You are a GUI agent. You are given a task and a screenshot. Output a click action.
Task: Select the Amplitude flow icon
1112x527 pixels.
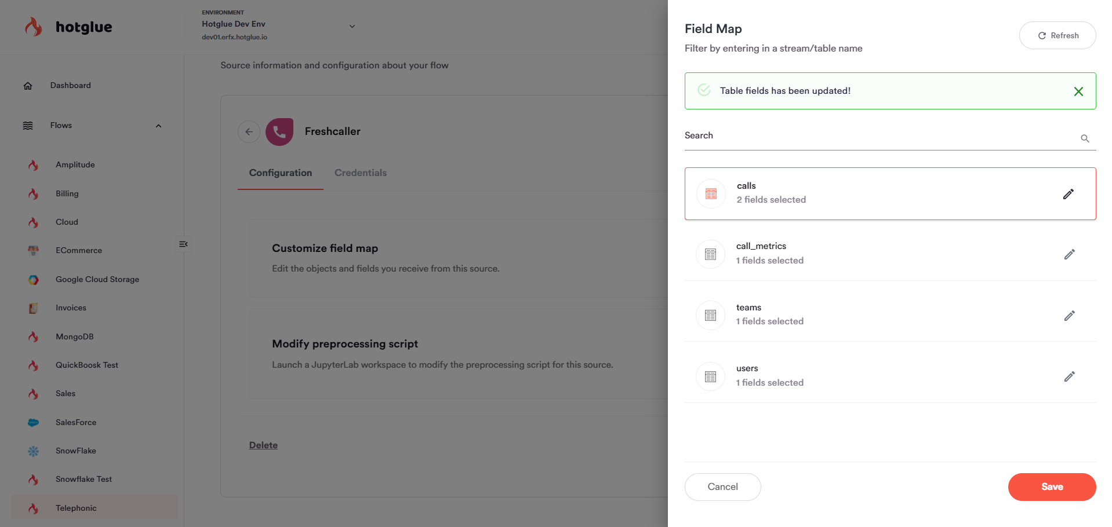coord(34,165)
